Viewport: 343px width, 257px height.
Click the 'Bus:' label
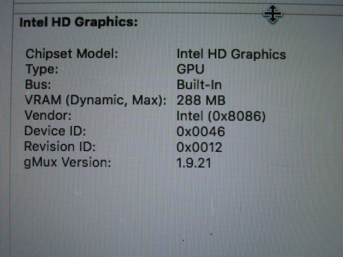[x=38, y=84]
